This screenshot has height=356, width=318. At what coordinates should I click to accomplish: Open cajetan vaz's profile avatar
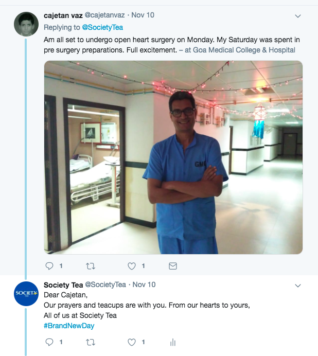26,25
